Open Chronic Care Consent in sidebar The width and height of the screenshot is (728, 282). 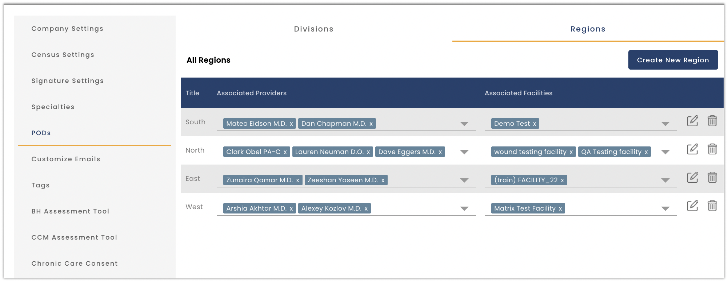point(75,264)
